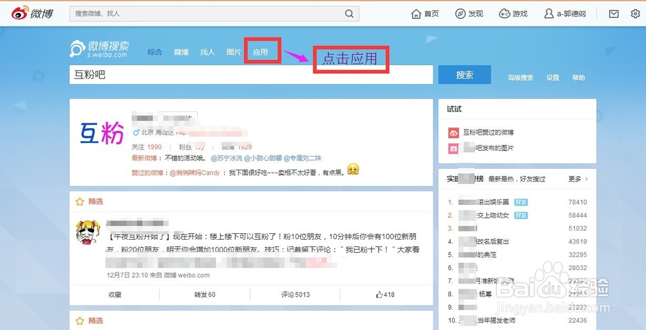This screenshot has width=646, height=330.
Task: Focus the search field containing 互粉吧
Action: [x=251, y=75]
